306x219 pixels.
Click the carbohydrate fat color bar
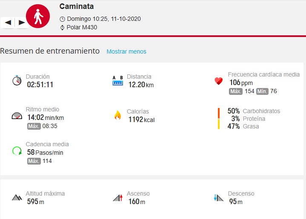pyautogui.click(x=219, y=119)
